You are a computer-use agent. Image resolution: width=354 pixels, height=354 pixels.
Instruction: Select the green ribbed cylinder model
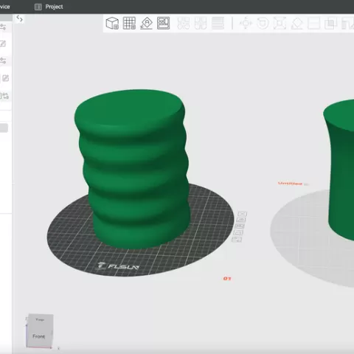(x=132, y=167)
